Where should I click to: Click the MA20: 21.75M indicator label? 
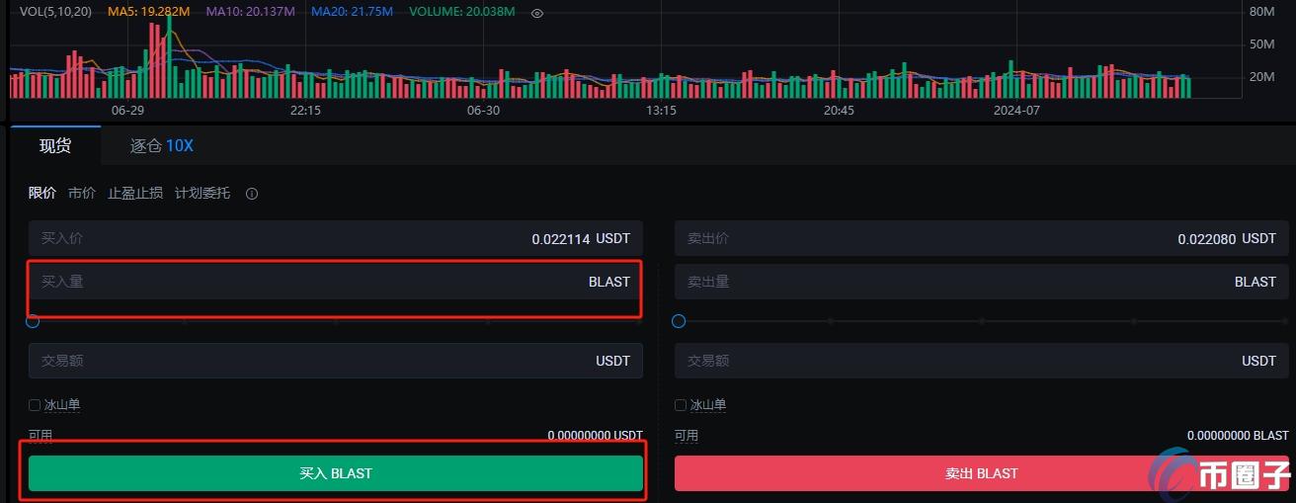(x=352, y=12)
